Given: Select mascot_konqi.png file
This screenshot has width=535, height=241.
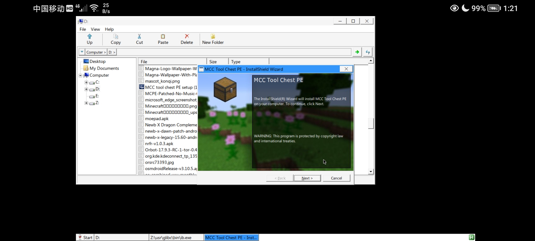Looking at the screenshot, I should tap(160, 81).
